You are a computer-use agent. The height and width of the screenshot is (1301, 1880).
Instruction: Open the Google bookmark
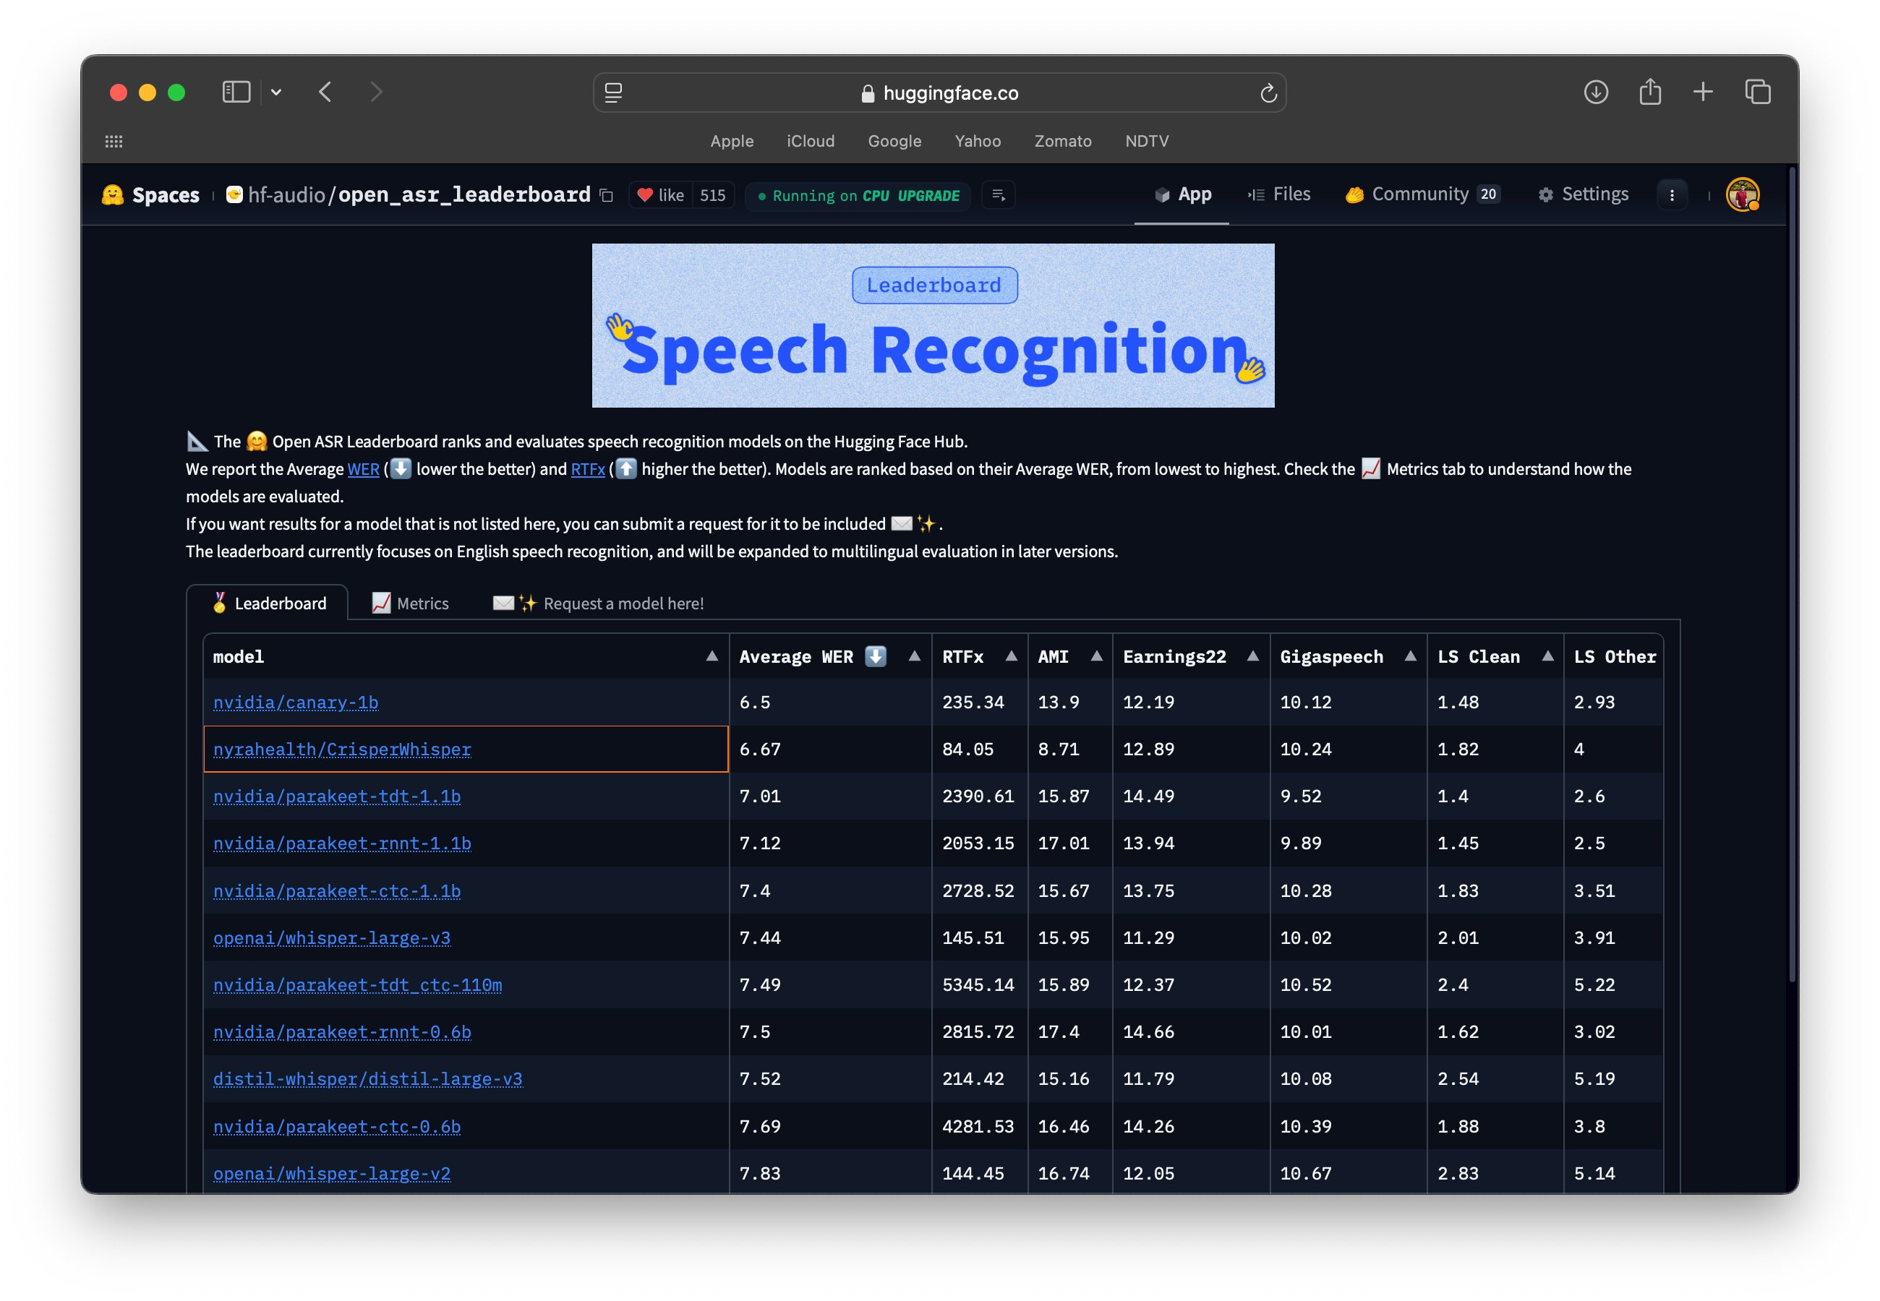(x=894, y=141)
